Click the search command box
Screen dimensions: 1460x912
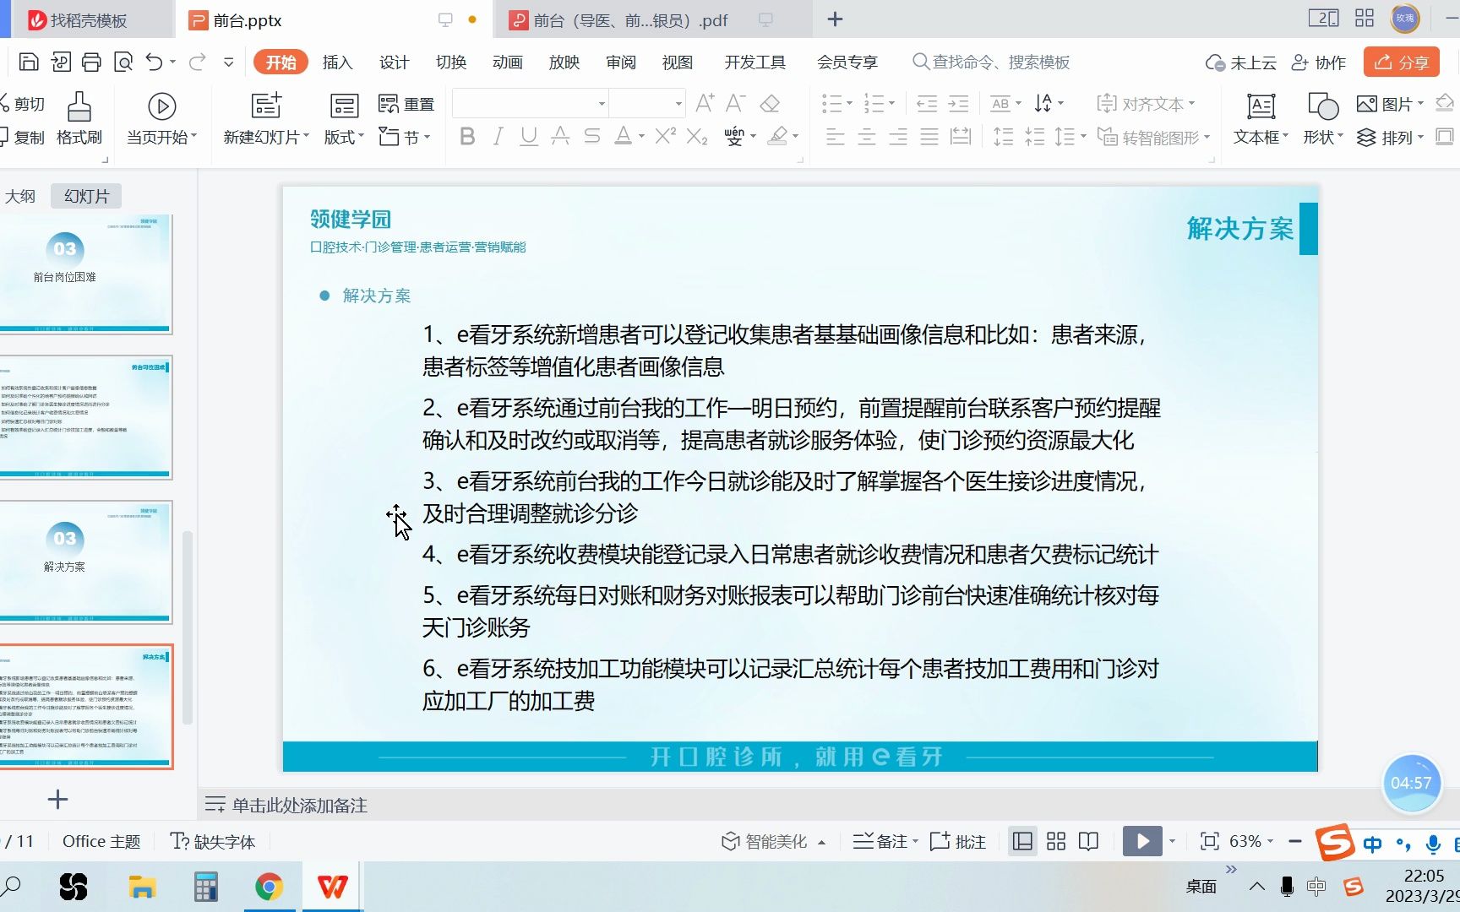[x=992, y=62]
